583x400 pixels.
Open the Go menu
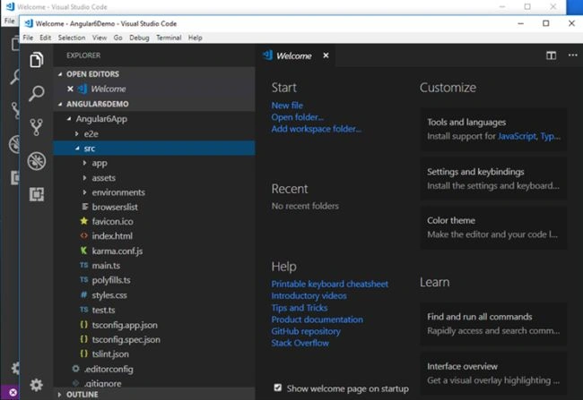[x=117, y=38]
